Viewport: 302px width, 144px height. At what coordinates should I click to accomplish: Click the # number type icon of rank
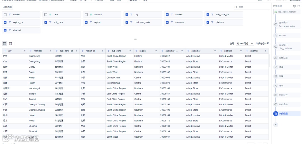click(x=50, y=14)
